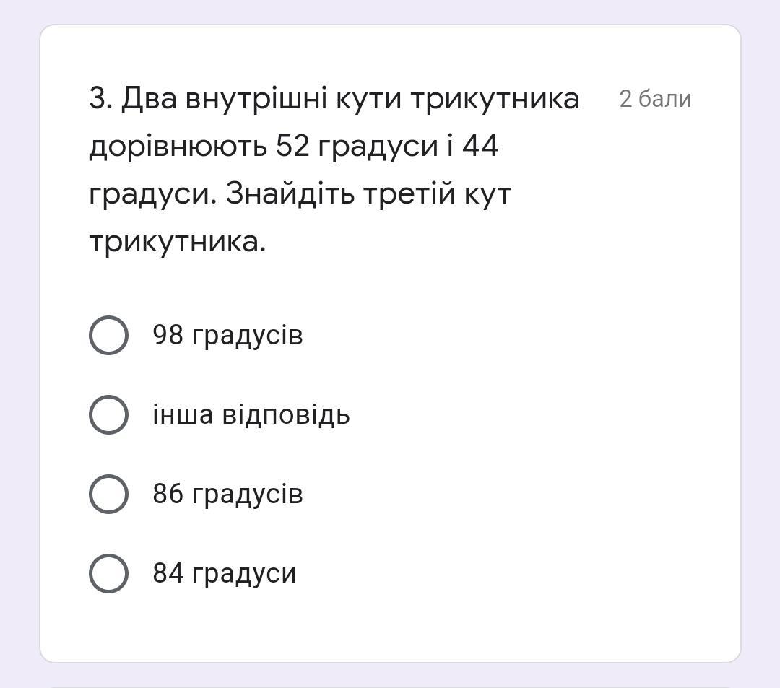Click the last question line трикутника.
The width and height of the screenshot is (780, 688).
pyautogui.click(x=178, y=243)
